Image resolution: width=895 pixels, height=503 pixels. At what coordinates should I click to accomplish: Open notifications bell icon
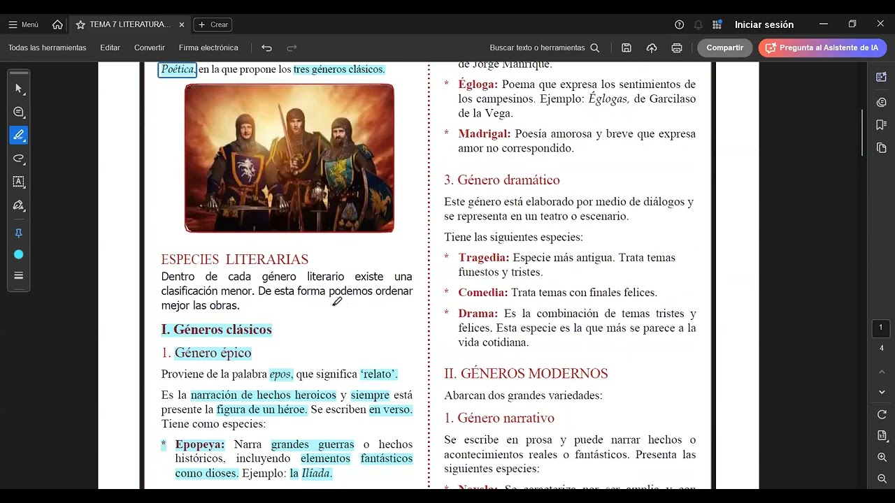click(x=698, y=24)
